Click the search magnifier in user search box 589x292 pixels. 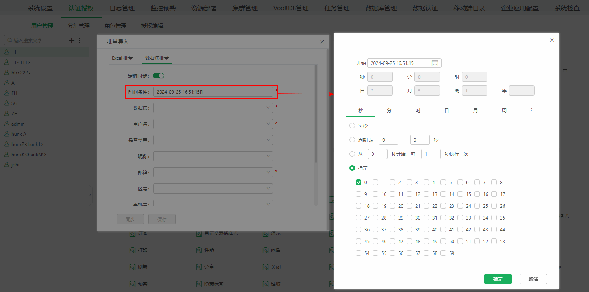(x=9, y=40)
